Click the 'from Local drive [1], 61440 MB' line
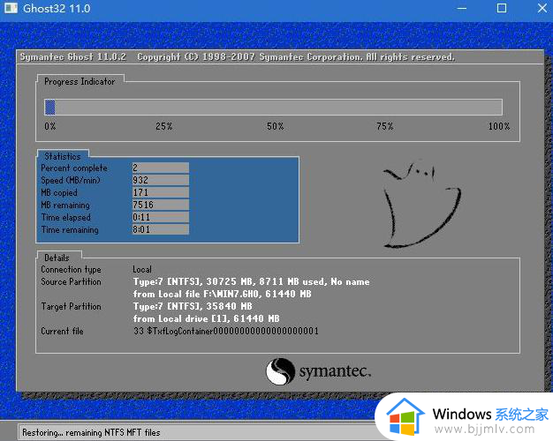The height and width of the screenshot is (441, 553). click(x=207, y=318)
